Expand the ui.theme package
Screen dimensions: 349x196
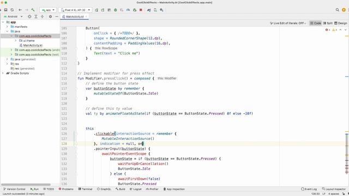[x=16, y=41]
